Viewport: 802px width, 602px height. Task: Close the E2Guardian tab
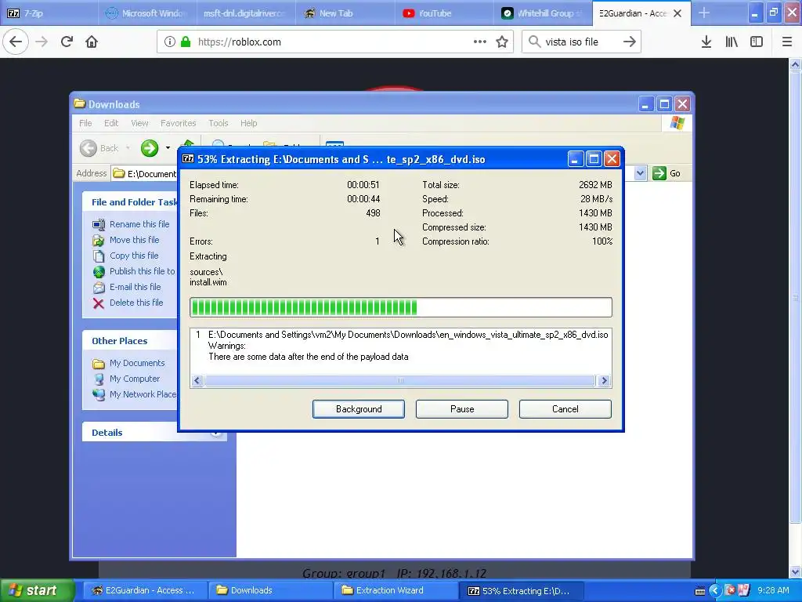[677, 13]
